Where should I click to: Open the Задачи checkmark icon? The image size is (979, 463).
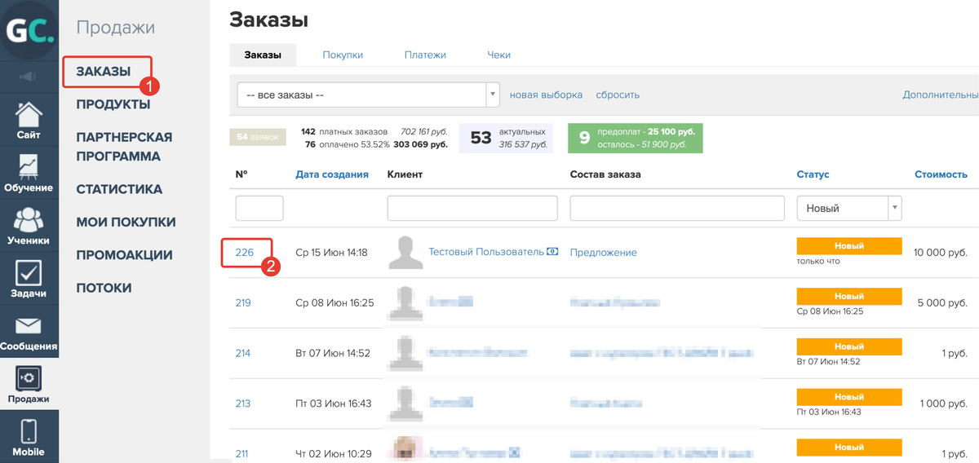tap(29, 272)
